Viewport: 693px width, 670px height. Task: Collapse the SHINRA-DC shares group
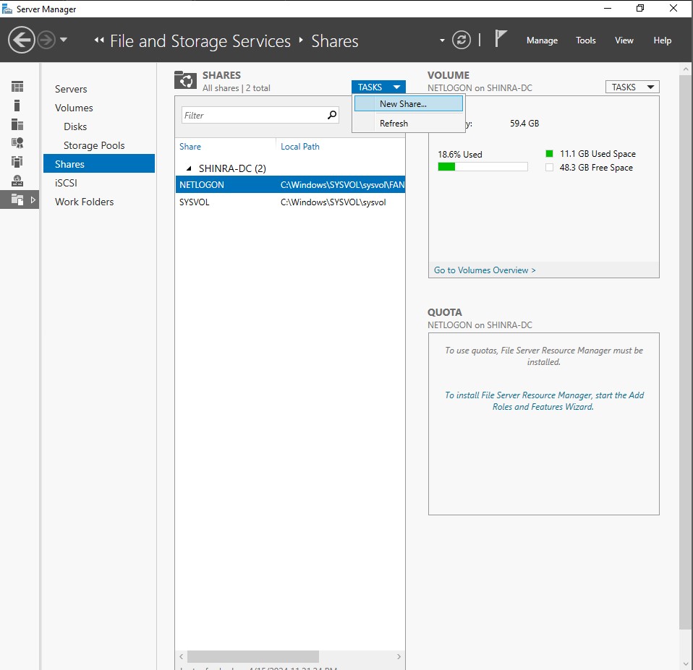pos(187,168)
